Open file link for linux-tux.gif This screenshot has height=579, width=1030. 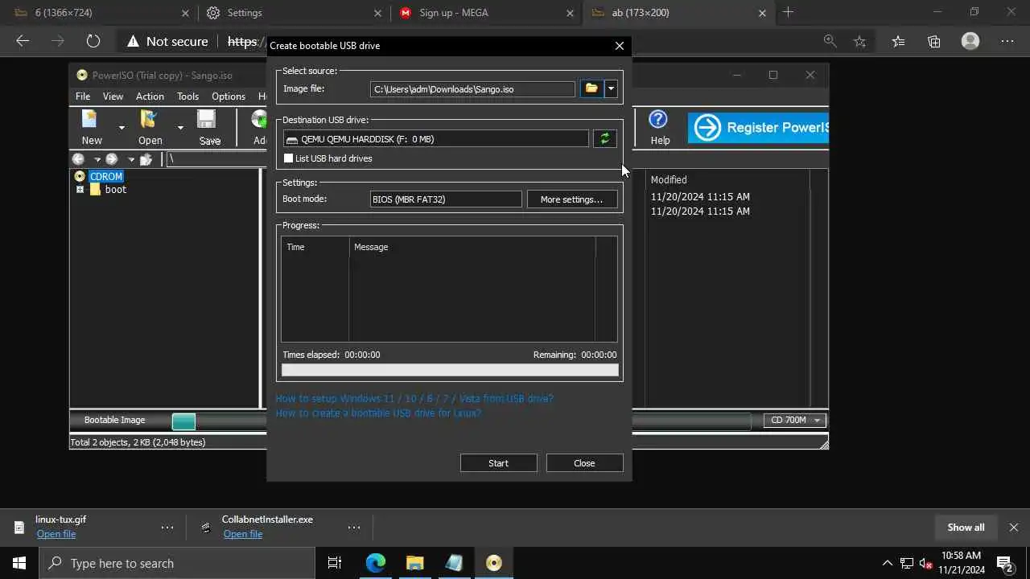tap(56, 534)
